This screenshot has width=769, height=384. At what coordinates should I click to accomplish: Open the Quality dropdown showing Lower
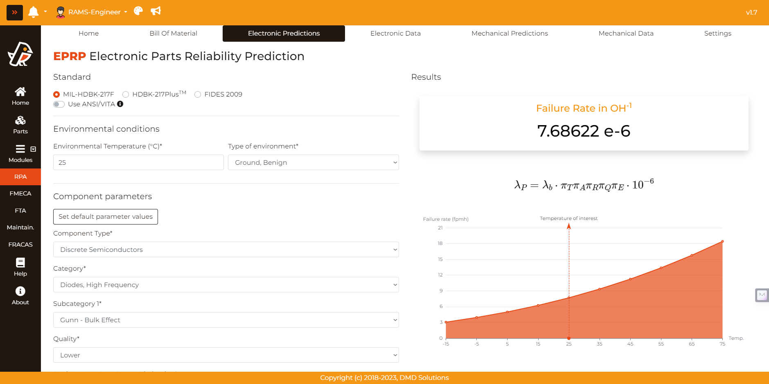click(226, 355)
